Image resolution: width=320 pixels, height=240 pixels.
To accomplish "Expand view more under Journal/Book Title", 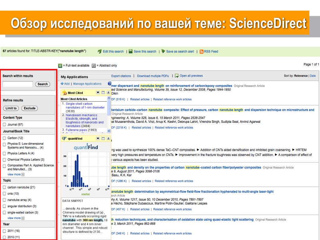I will [x=14, y=174].
